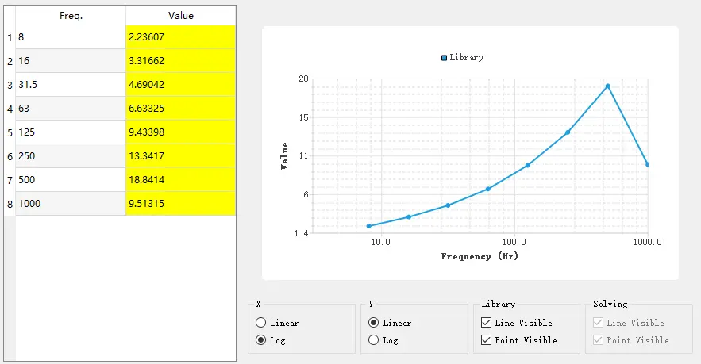
Task: Click the peak data point at 500 Hz
Action: pos(607,86)
